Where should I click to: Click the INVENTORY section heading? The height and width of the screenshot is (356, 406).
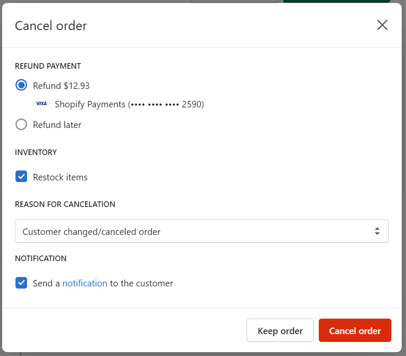[x=36, y=152]
